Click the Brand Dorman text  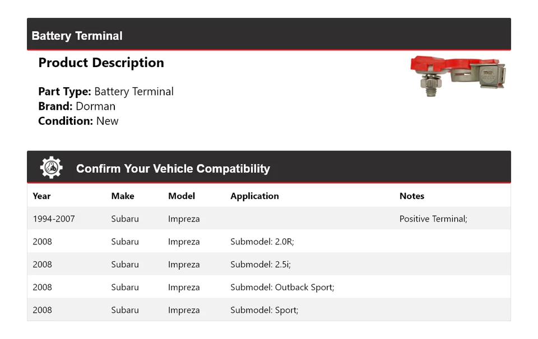pyautogui.click(x=77, y=106)
